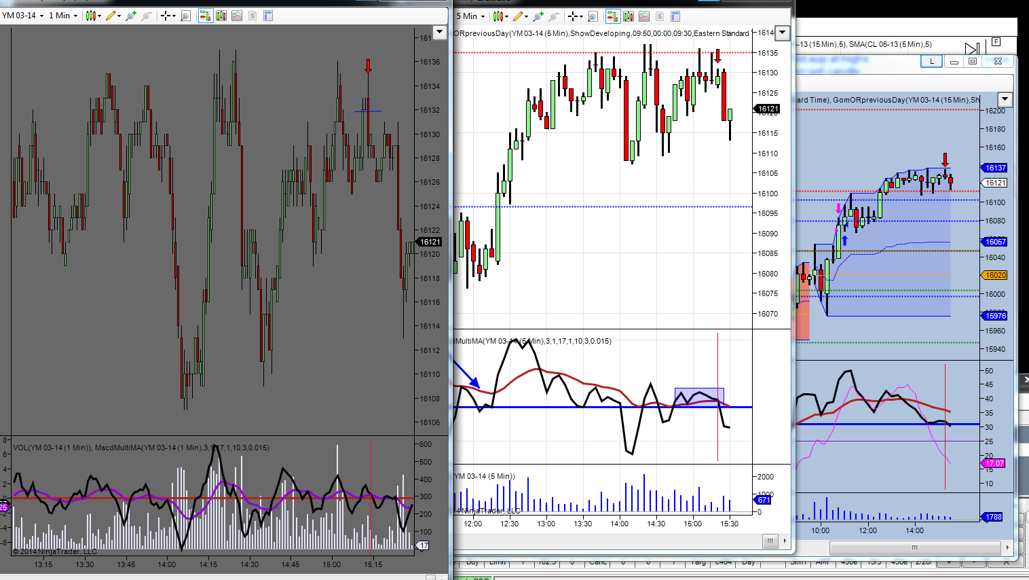This screenshot has width=1029, height=580.
Task: Click the 15 Min chart scrollbar right arrow
Action: 1008,547
